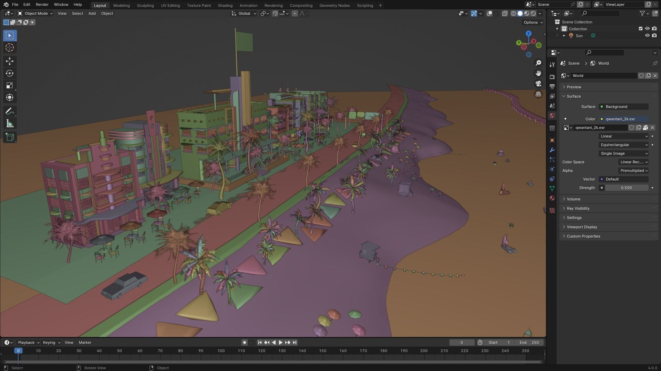
Task: Select the Scale tool
Action: coord(10,85)
